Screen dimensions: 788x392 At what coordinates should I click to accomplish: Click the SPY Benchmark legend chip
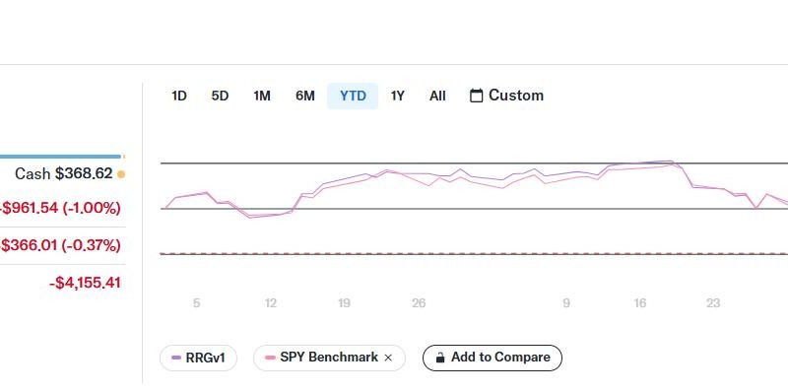pos(329,358)
